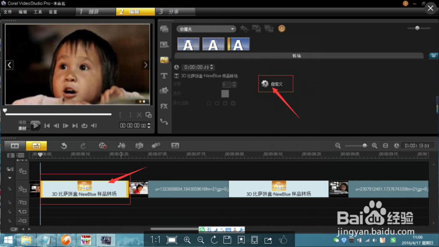Viewport: 439px width, 247px height.
Task: Select the third transition thumbnail
Action: (x=238, y=44)
